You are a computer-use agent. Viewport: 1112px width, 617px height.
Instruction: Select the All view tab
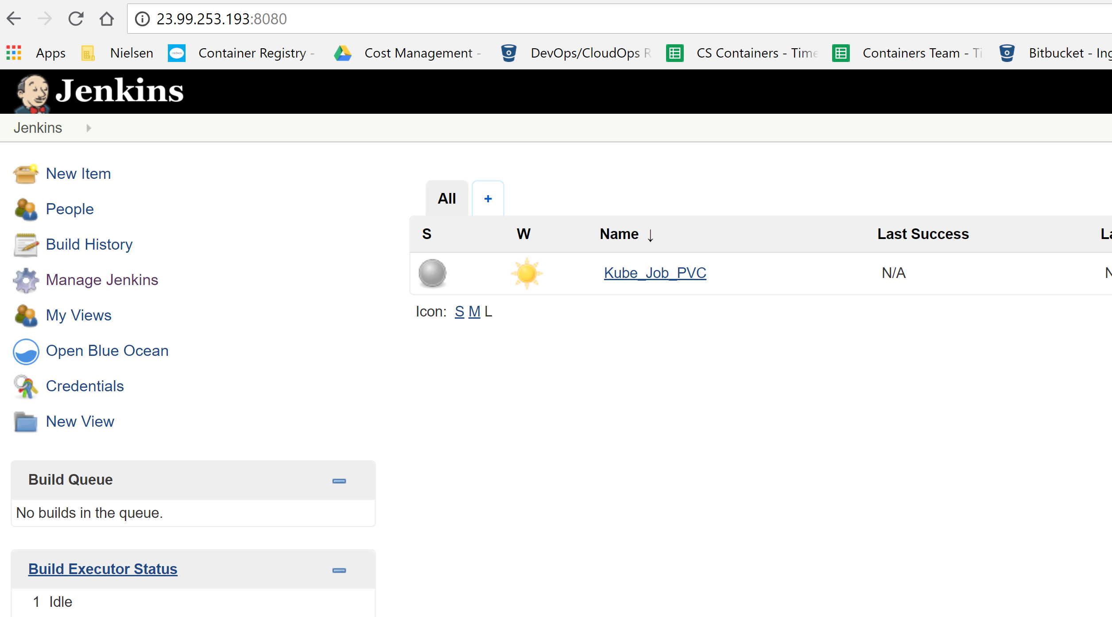point(446,199)
